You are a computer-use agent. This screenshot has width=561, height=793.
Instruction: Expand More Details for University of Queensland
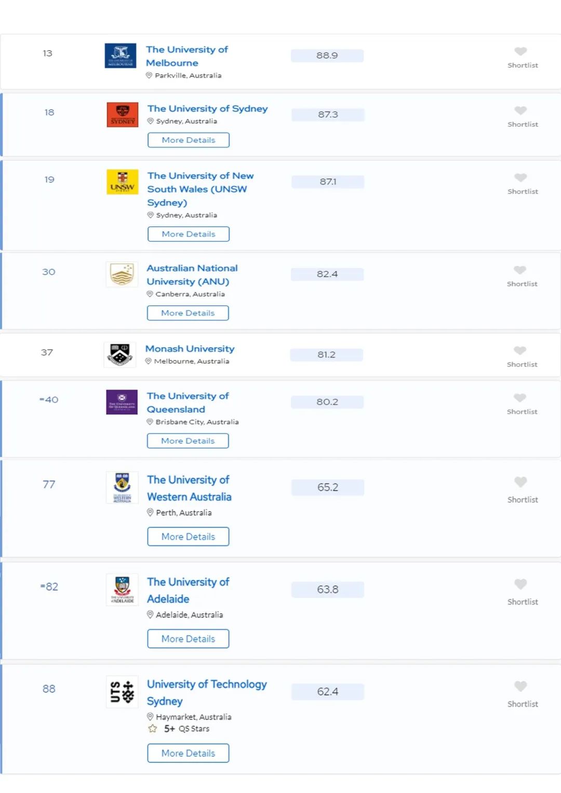coord(188,441)
